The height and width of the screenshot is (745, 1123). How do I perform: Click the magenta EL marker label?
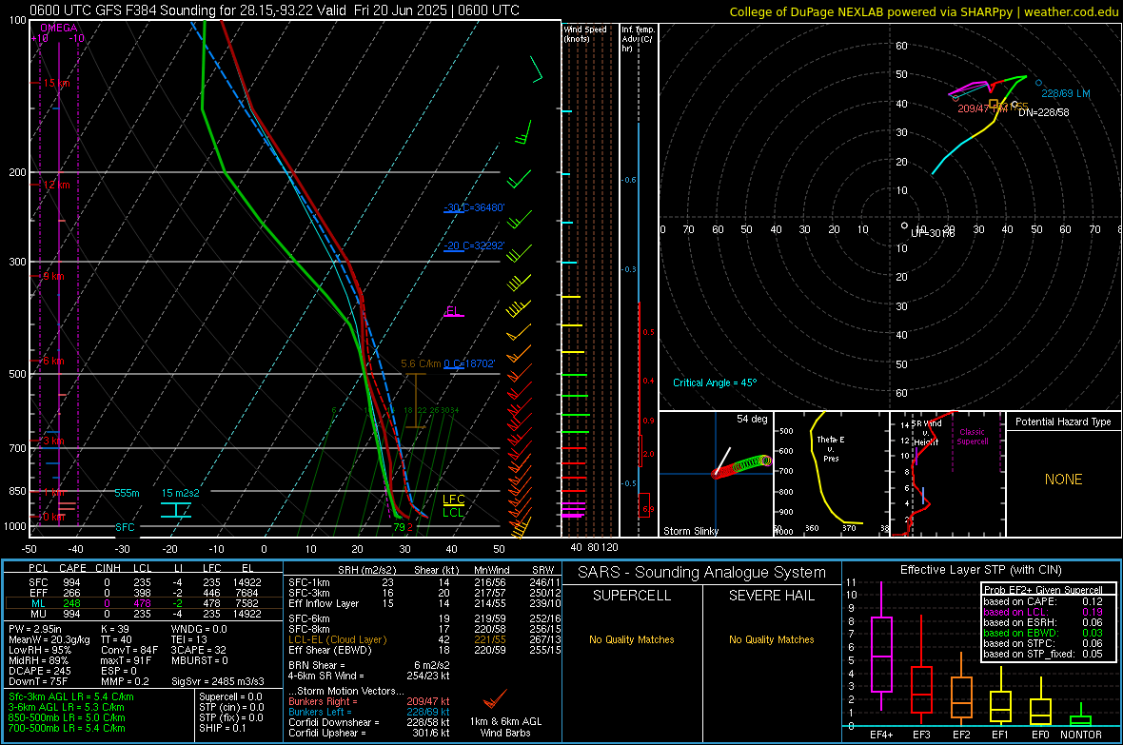tap(453, 311)
